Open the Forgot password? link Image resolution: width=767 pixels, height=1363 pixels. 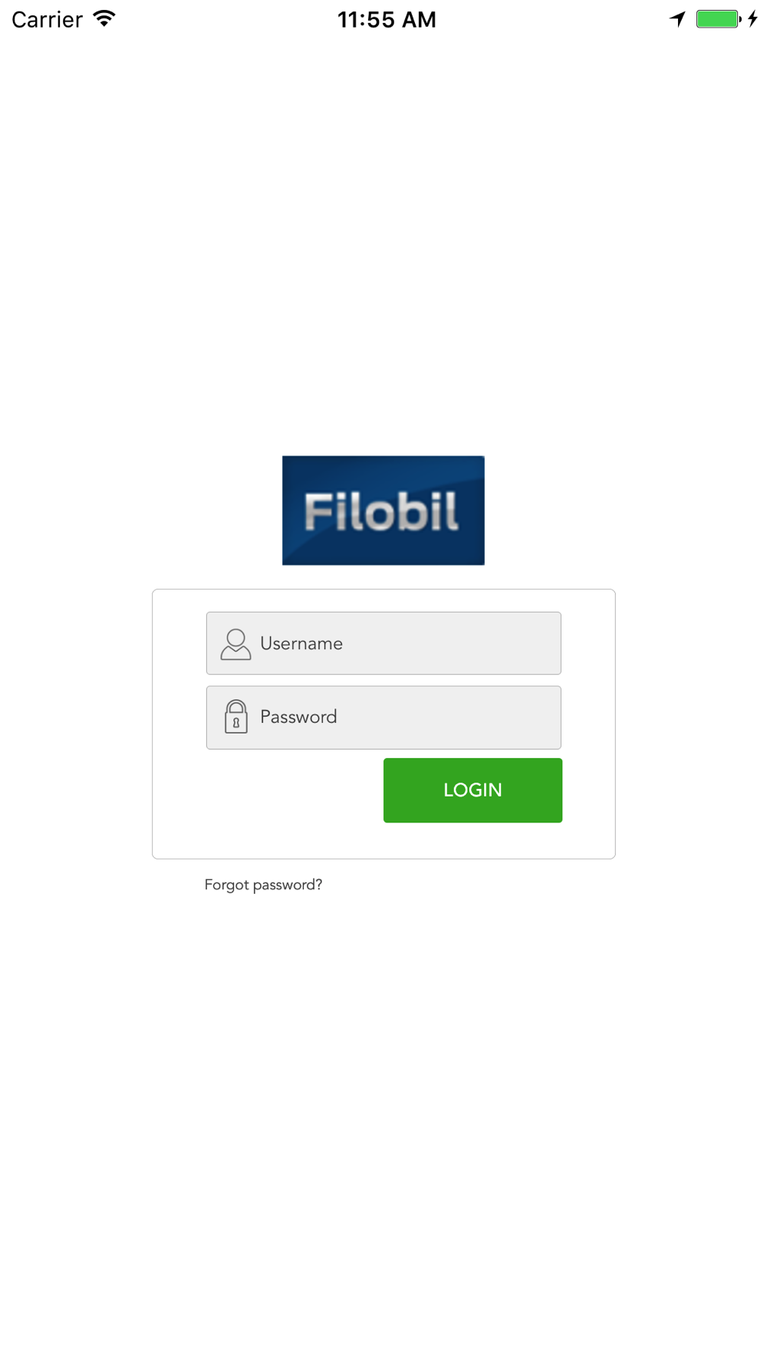263,885
